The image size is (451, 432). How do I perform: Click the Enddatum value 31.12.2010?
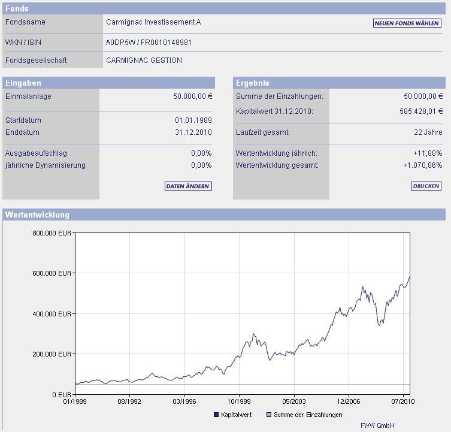tap(193, 132)
